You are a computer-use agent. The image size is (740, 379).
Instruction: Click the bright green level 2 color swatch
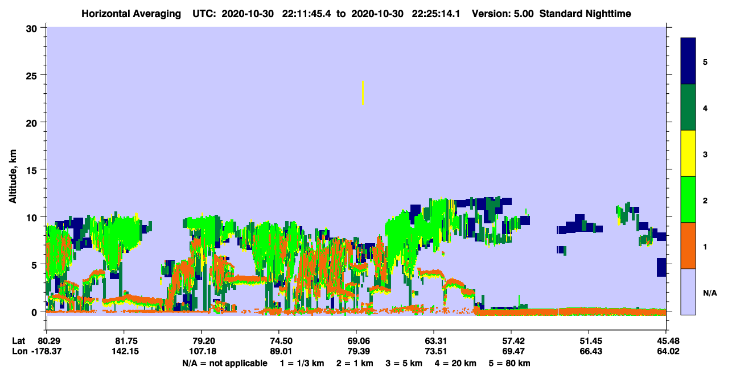coord(688,199)
